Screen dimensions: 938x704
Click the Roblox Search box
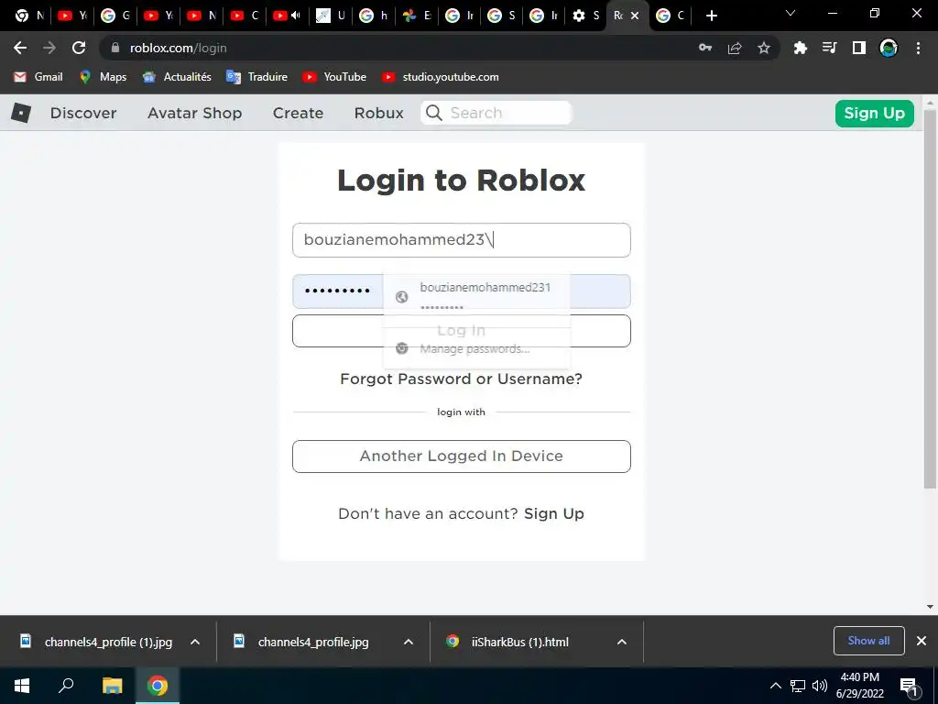point(496,113)
